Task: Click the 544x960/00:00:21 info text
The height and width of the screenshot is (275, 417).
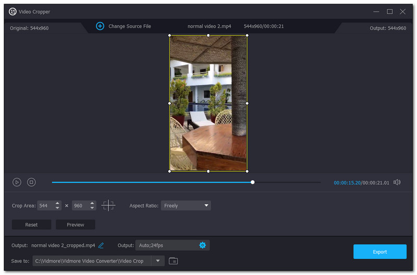Action: [x=264, y=27]
